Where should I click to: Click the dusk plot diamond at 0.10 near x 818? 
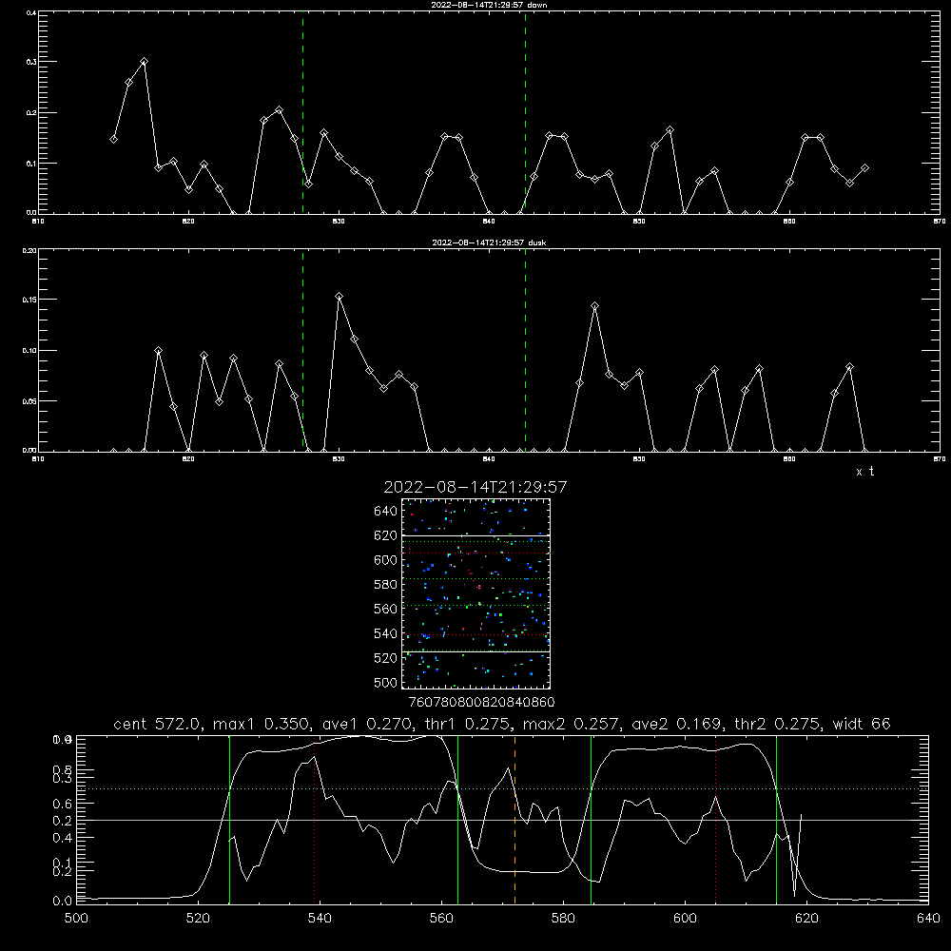tap(158, 351)
